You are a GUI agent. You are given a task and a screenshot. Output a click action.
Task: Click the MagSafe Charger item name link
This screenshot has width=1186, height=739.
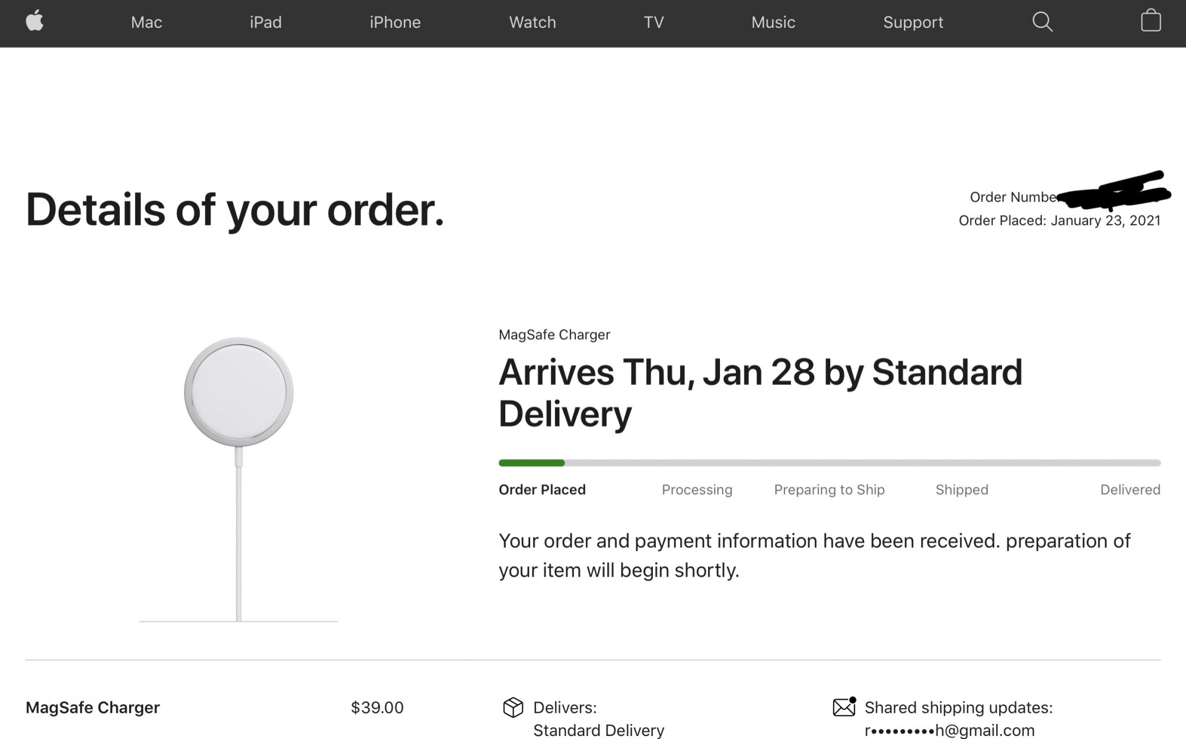93,708
